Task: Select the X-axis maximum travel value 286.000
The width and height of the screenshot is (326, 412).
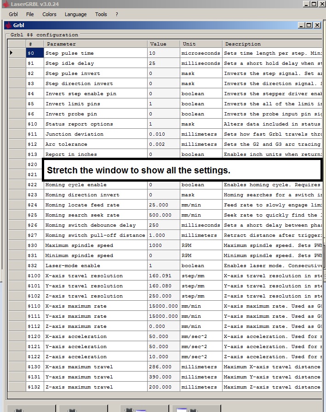Action: pyautogui.click(x=164, y=367)
